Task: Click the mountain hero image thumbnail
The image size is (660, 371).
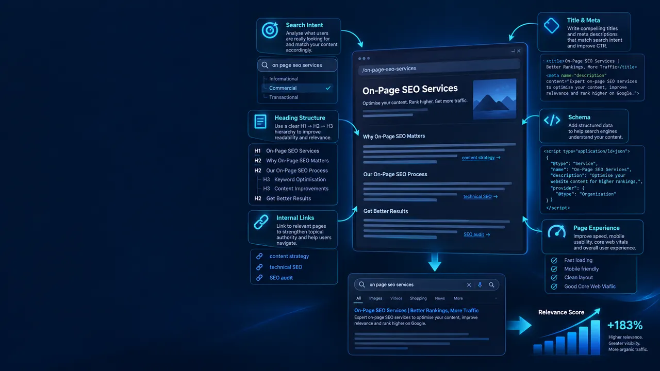Action: (x=494, y=99)
